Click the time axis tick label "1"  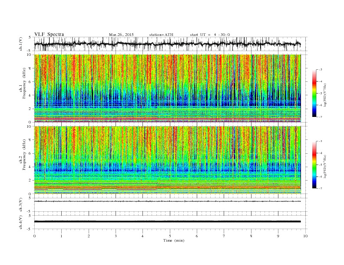tap(61, 236)
